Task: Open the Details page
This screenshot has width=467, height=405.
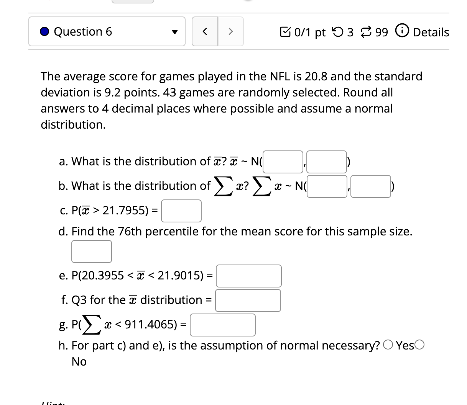Action: coord(430,32)
